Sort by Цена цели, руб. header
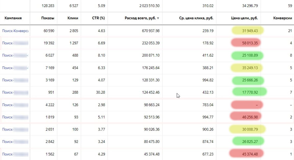This screenshot has height=160, width=294. pos(244,18)
